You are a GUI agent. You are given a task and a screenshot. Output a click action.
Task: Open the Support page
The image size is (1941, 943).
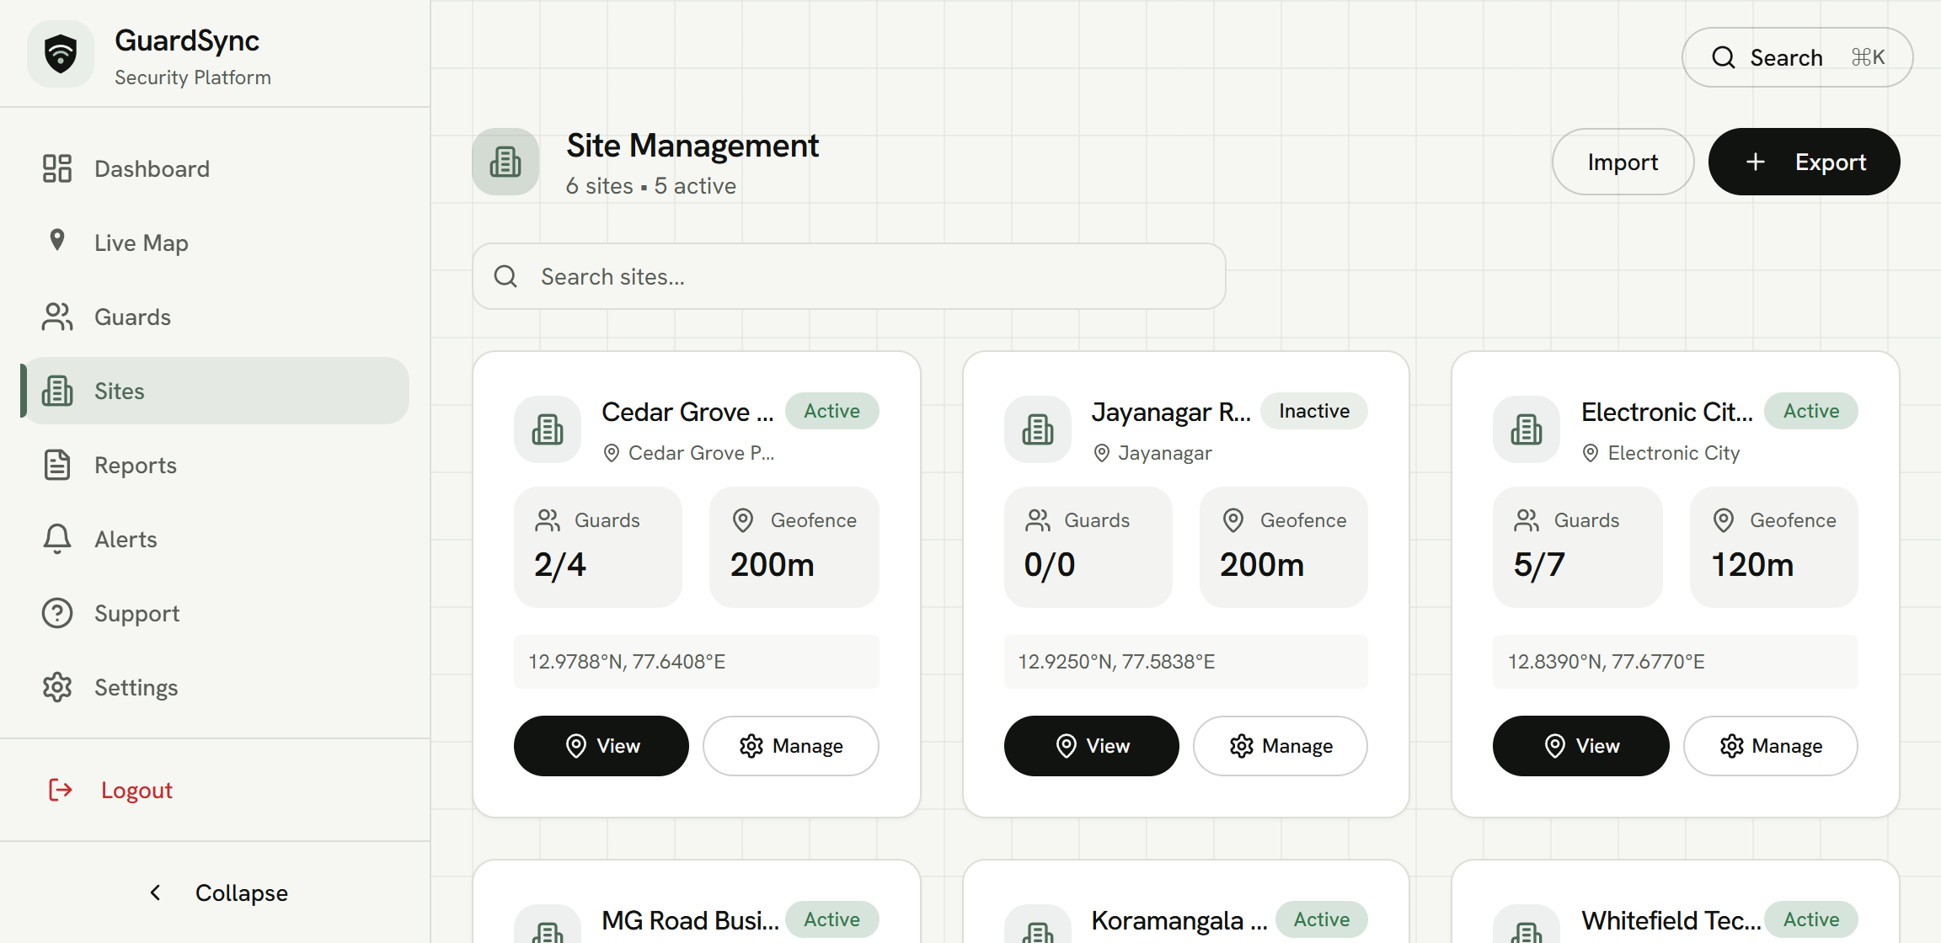tap(216, 613)
